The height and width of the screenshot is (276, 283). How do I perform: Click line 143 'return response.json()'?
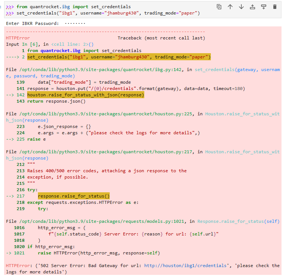[56, 101]
